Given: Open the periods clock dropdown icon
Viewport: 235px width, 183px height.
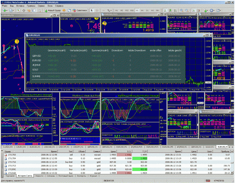Looking at the screenshot, I should pos(212,10).
